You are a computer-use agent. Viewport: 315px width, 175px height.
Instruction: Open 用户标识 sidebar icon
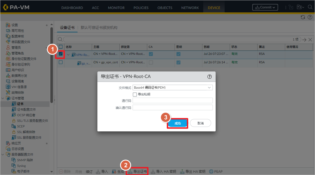[x=8, y=70]
